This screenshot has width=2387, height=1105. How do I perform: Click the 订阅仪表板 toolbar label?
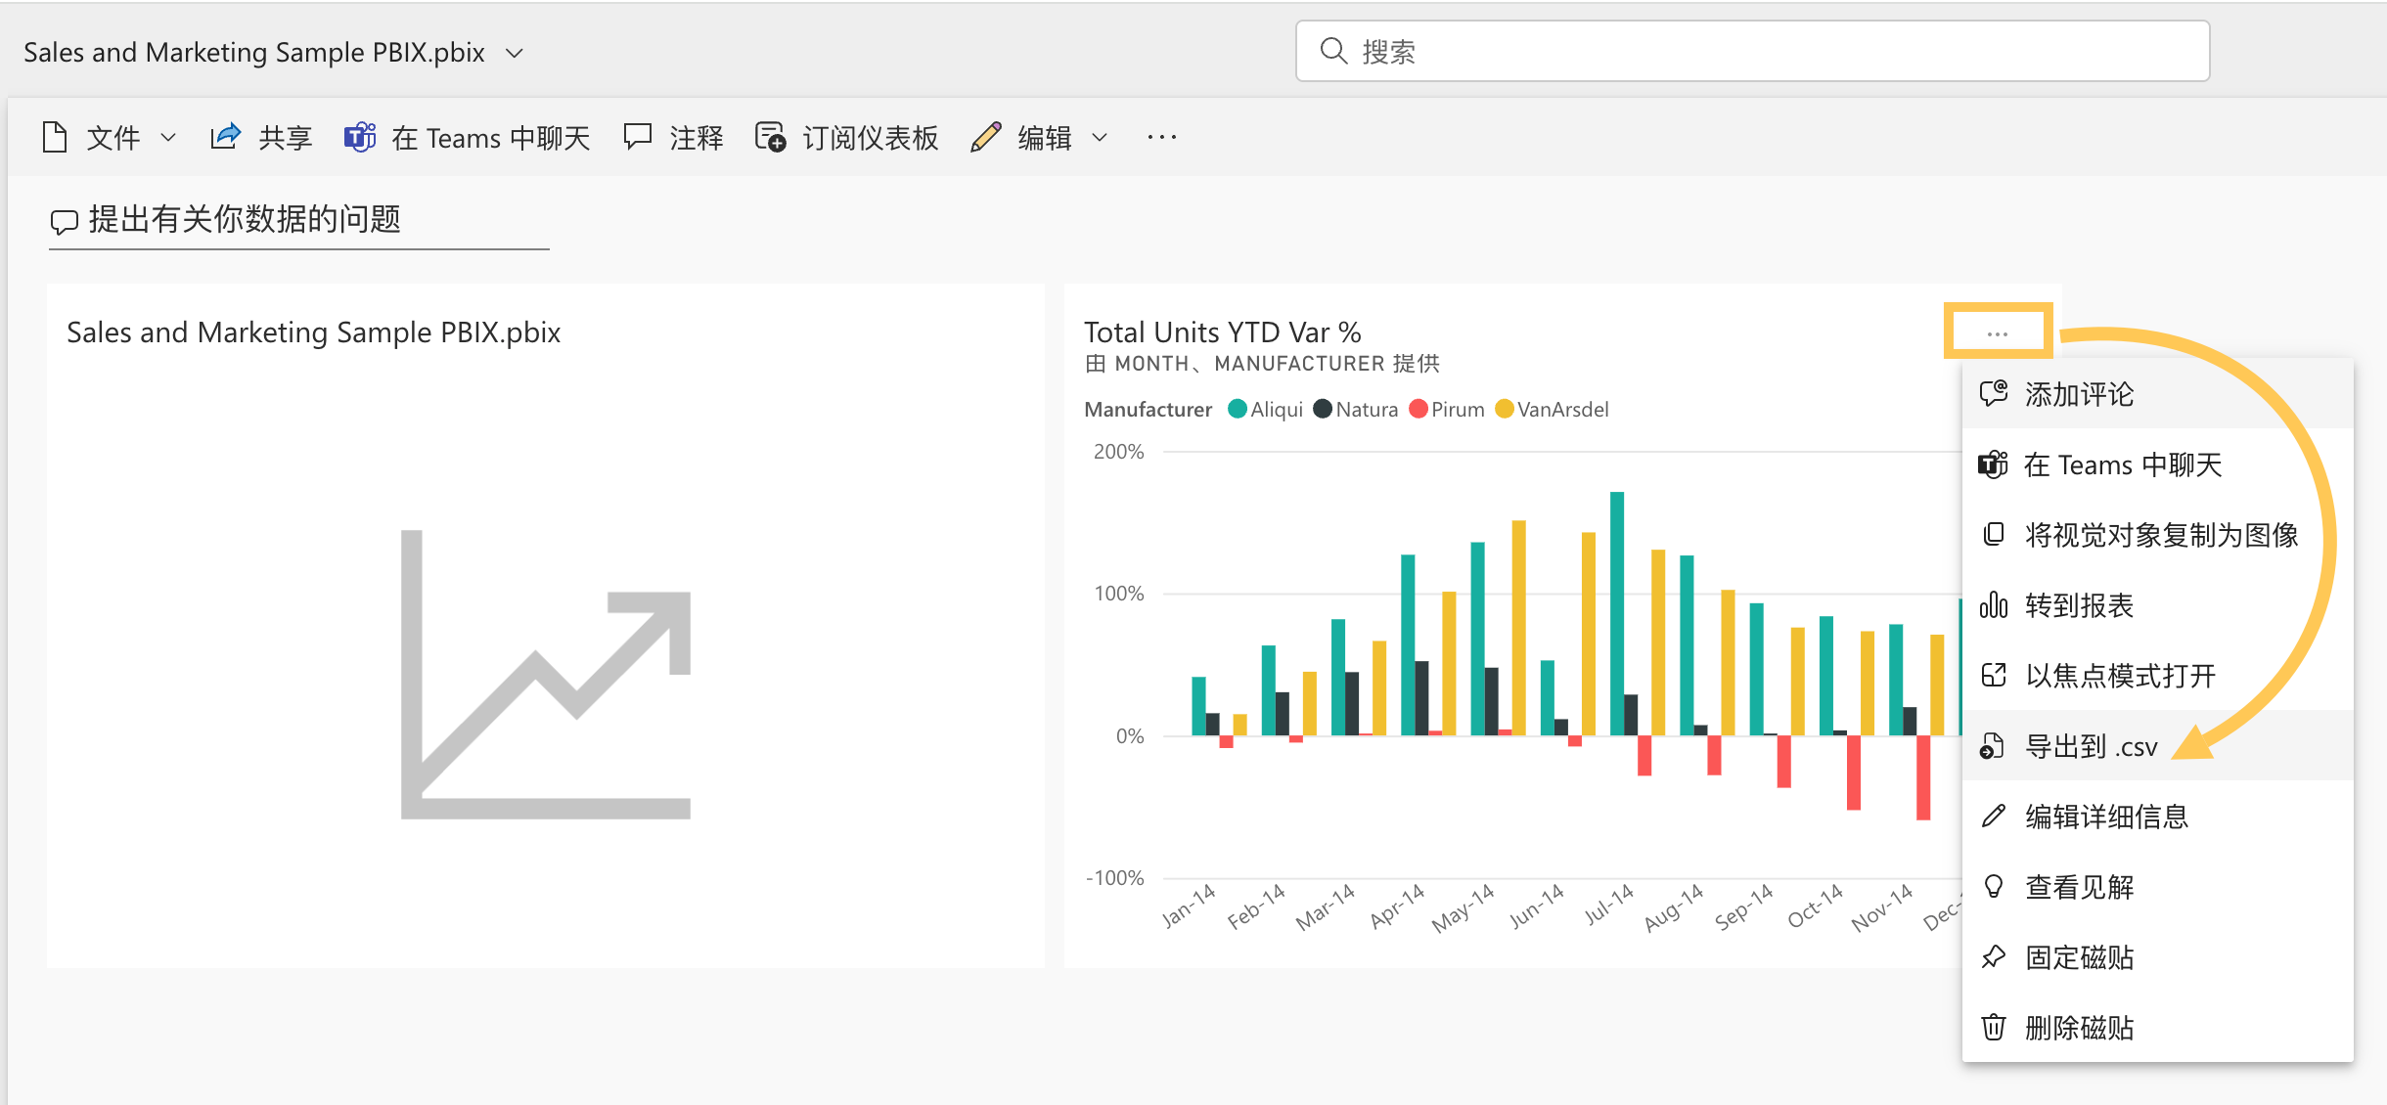point(871,138)
